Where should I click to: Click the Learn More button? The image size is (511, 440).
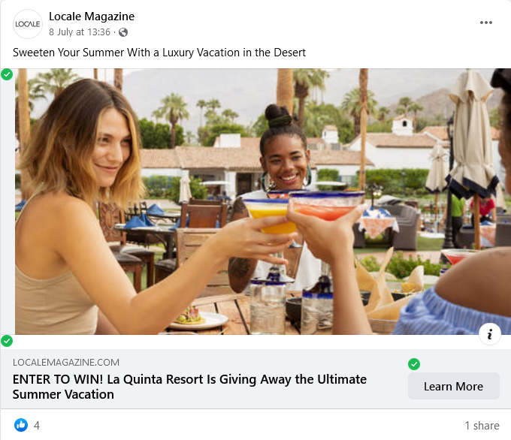[453, 386]
